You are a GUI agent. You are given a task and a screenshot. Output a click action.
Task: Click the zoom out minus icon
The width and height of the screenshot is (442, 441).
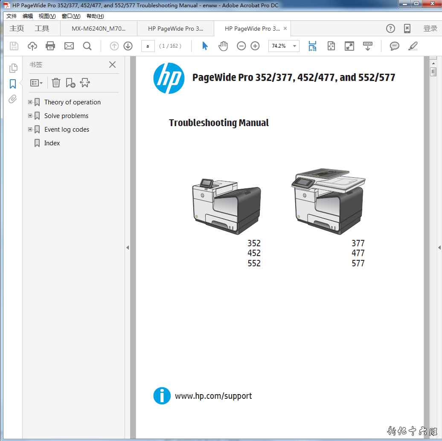[x=241, y=46]
